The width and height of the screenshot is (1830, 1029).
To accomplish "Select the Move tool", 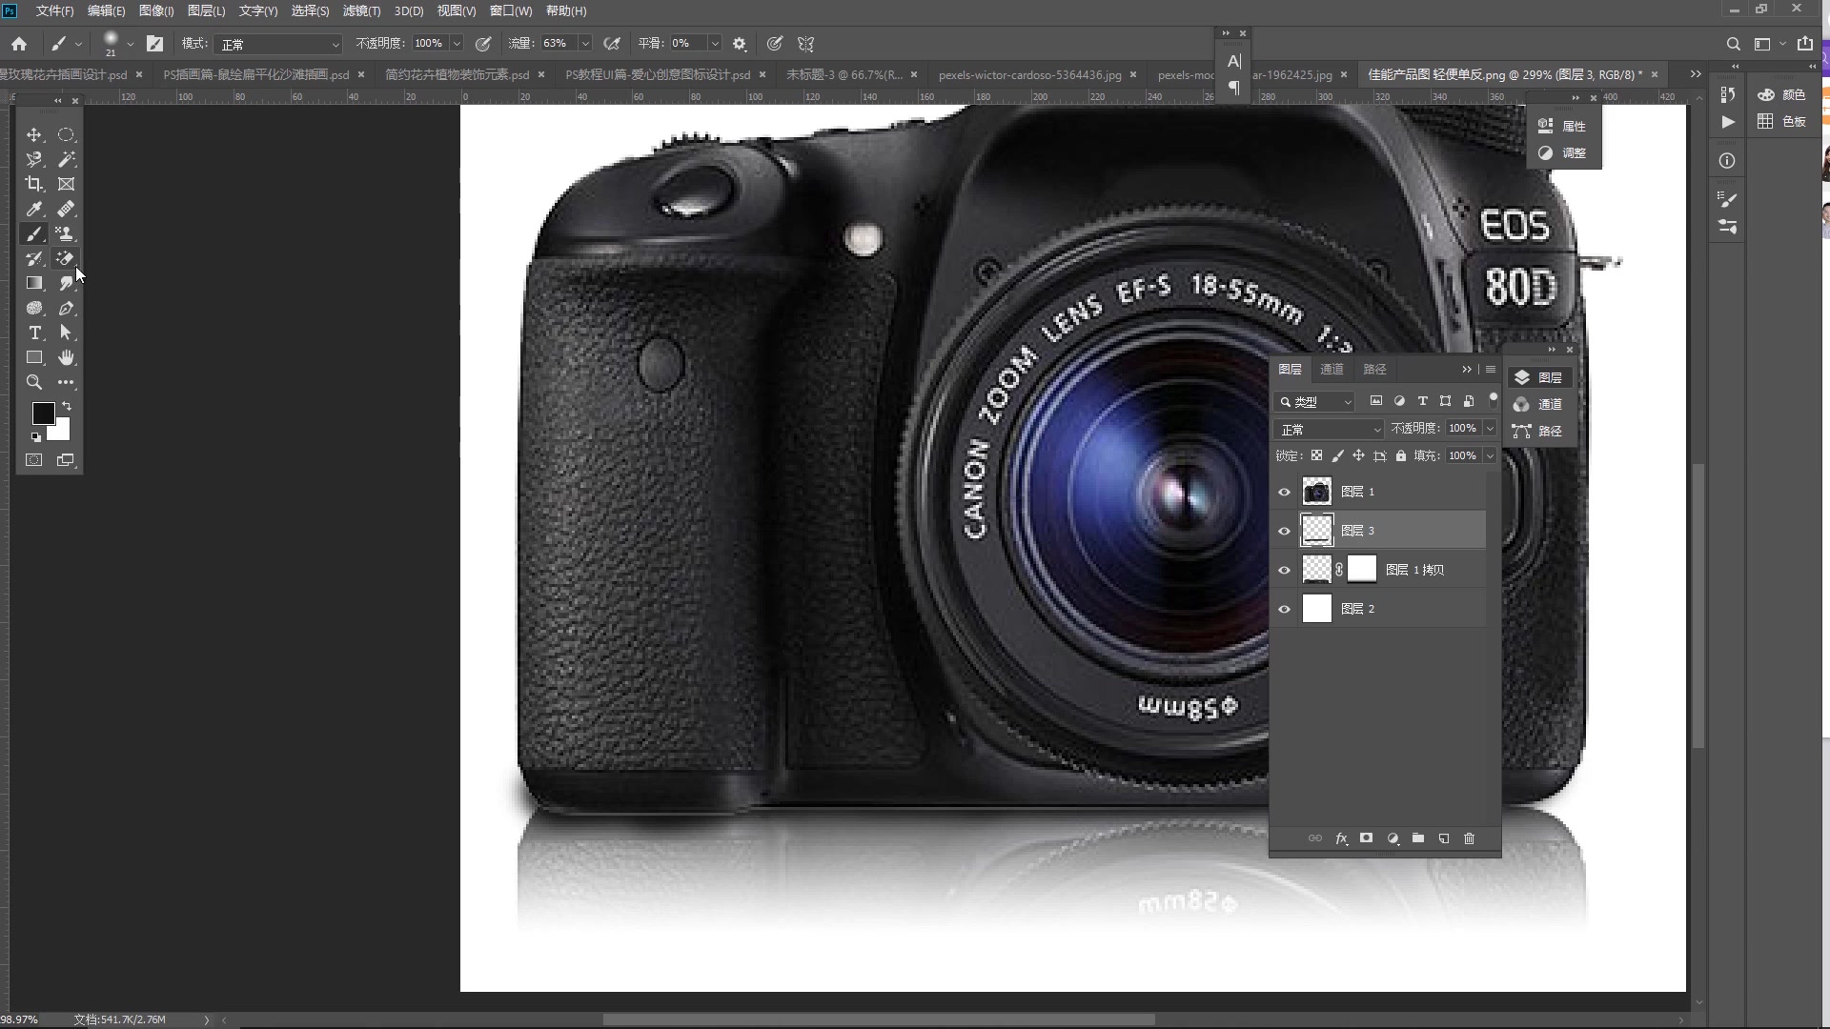I will click(34, 135).
